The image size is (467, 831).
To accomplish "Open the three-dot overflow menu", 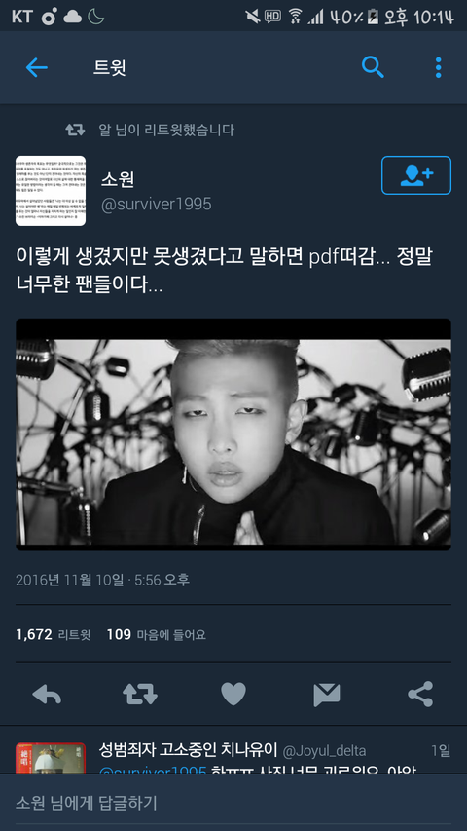I will coord(438,67).
